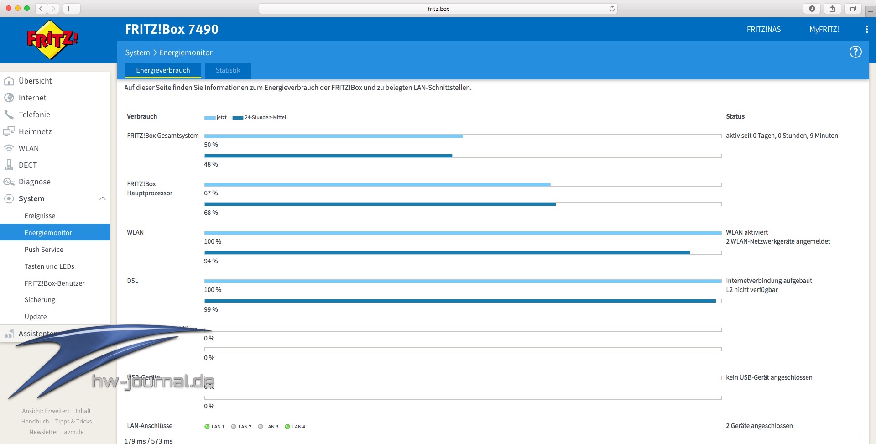Open the Newsletter footer link
This screenshot has height=444, width=876.
point(44,432)
